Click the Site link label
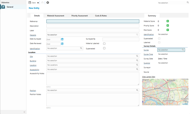The image size is (190, 114). click(31, 56)
